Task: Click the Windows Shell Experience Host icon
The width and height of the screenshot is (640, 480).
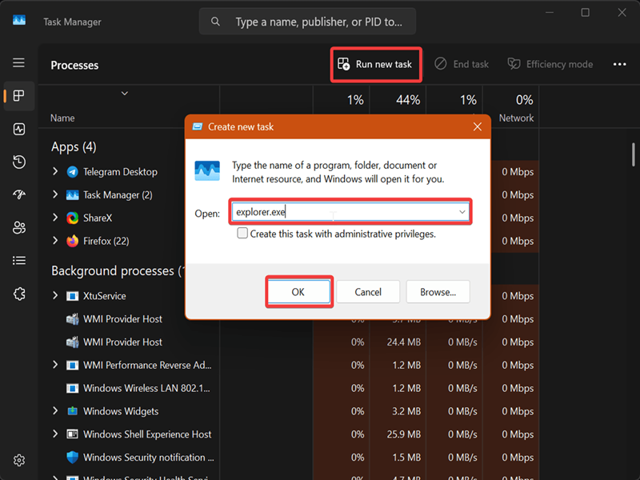Action: tap(72, 434)
